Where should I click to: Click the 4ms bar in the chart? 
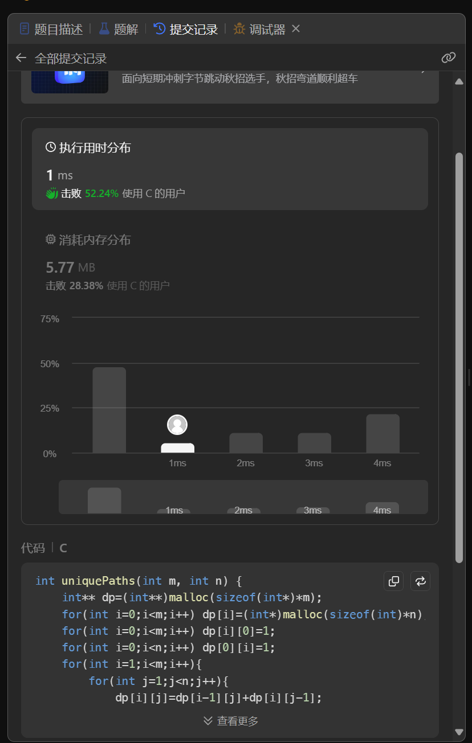point(383,434)
